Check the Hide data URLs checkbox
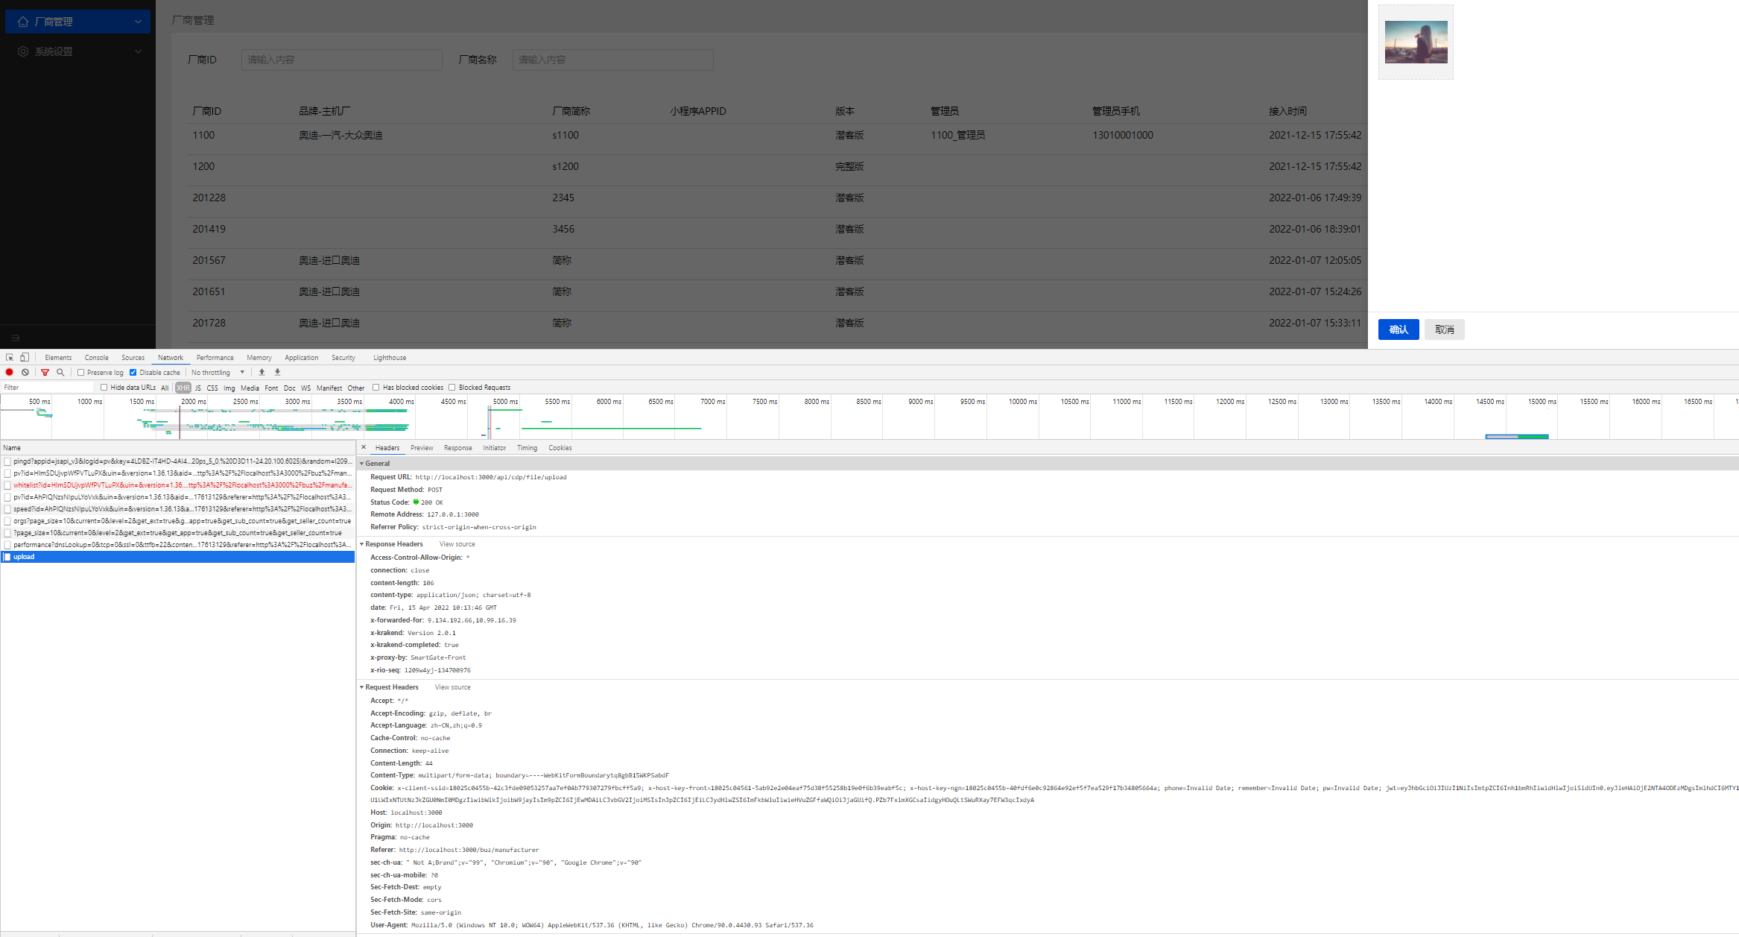This screenshot has width=1739, height=937. (104, 388)
